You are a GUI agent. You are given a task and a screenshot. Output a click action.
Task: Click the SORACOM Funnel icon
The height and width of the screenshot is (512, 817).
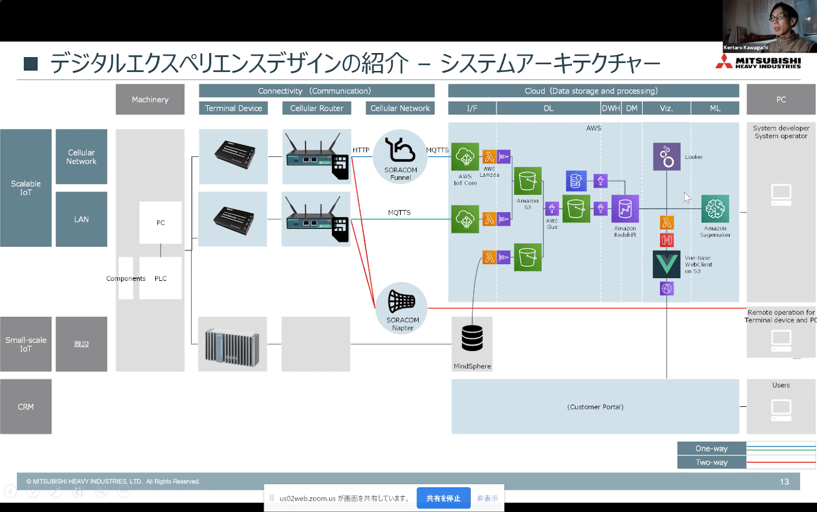[400, 156]
